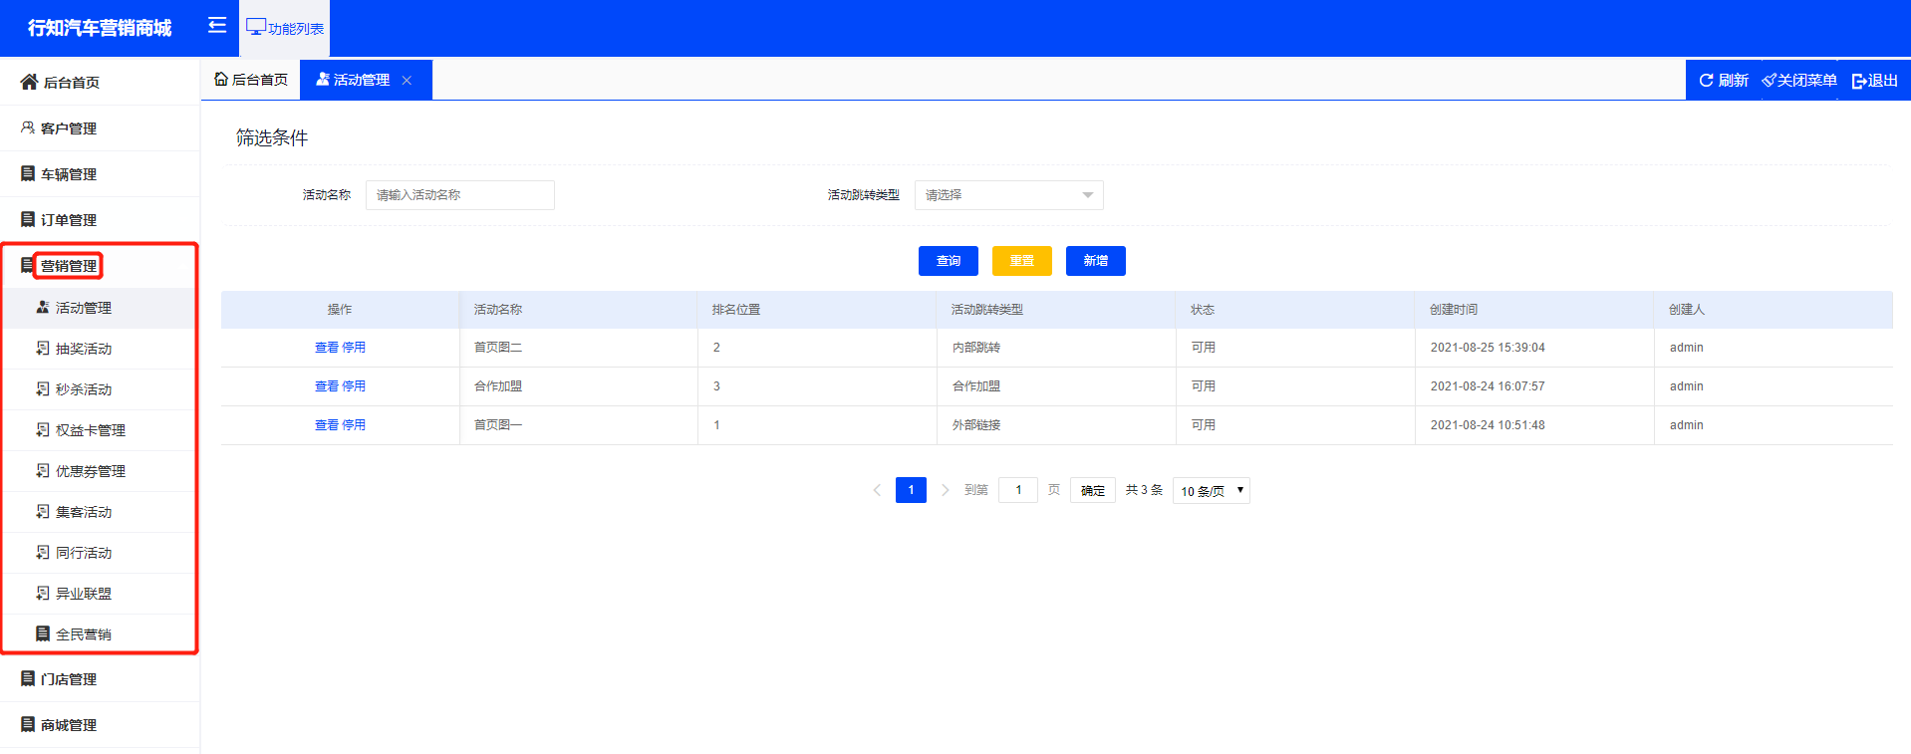Click the 退出 logout icon
This screenshot has width=1911, height=754.
point(1858,81)
